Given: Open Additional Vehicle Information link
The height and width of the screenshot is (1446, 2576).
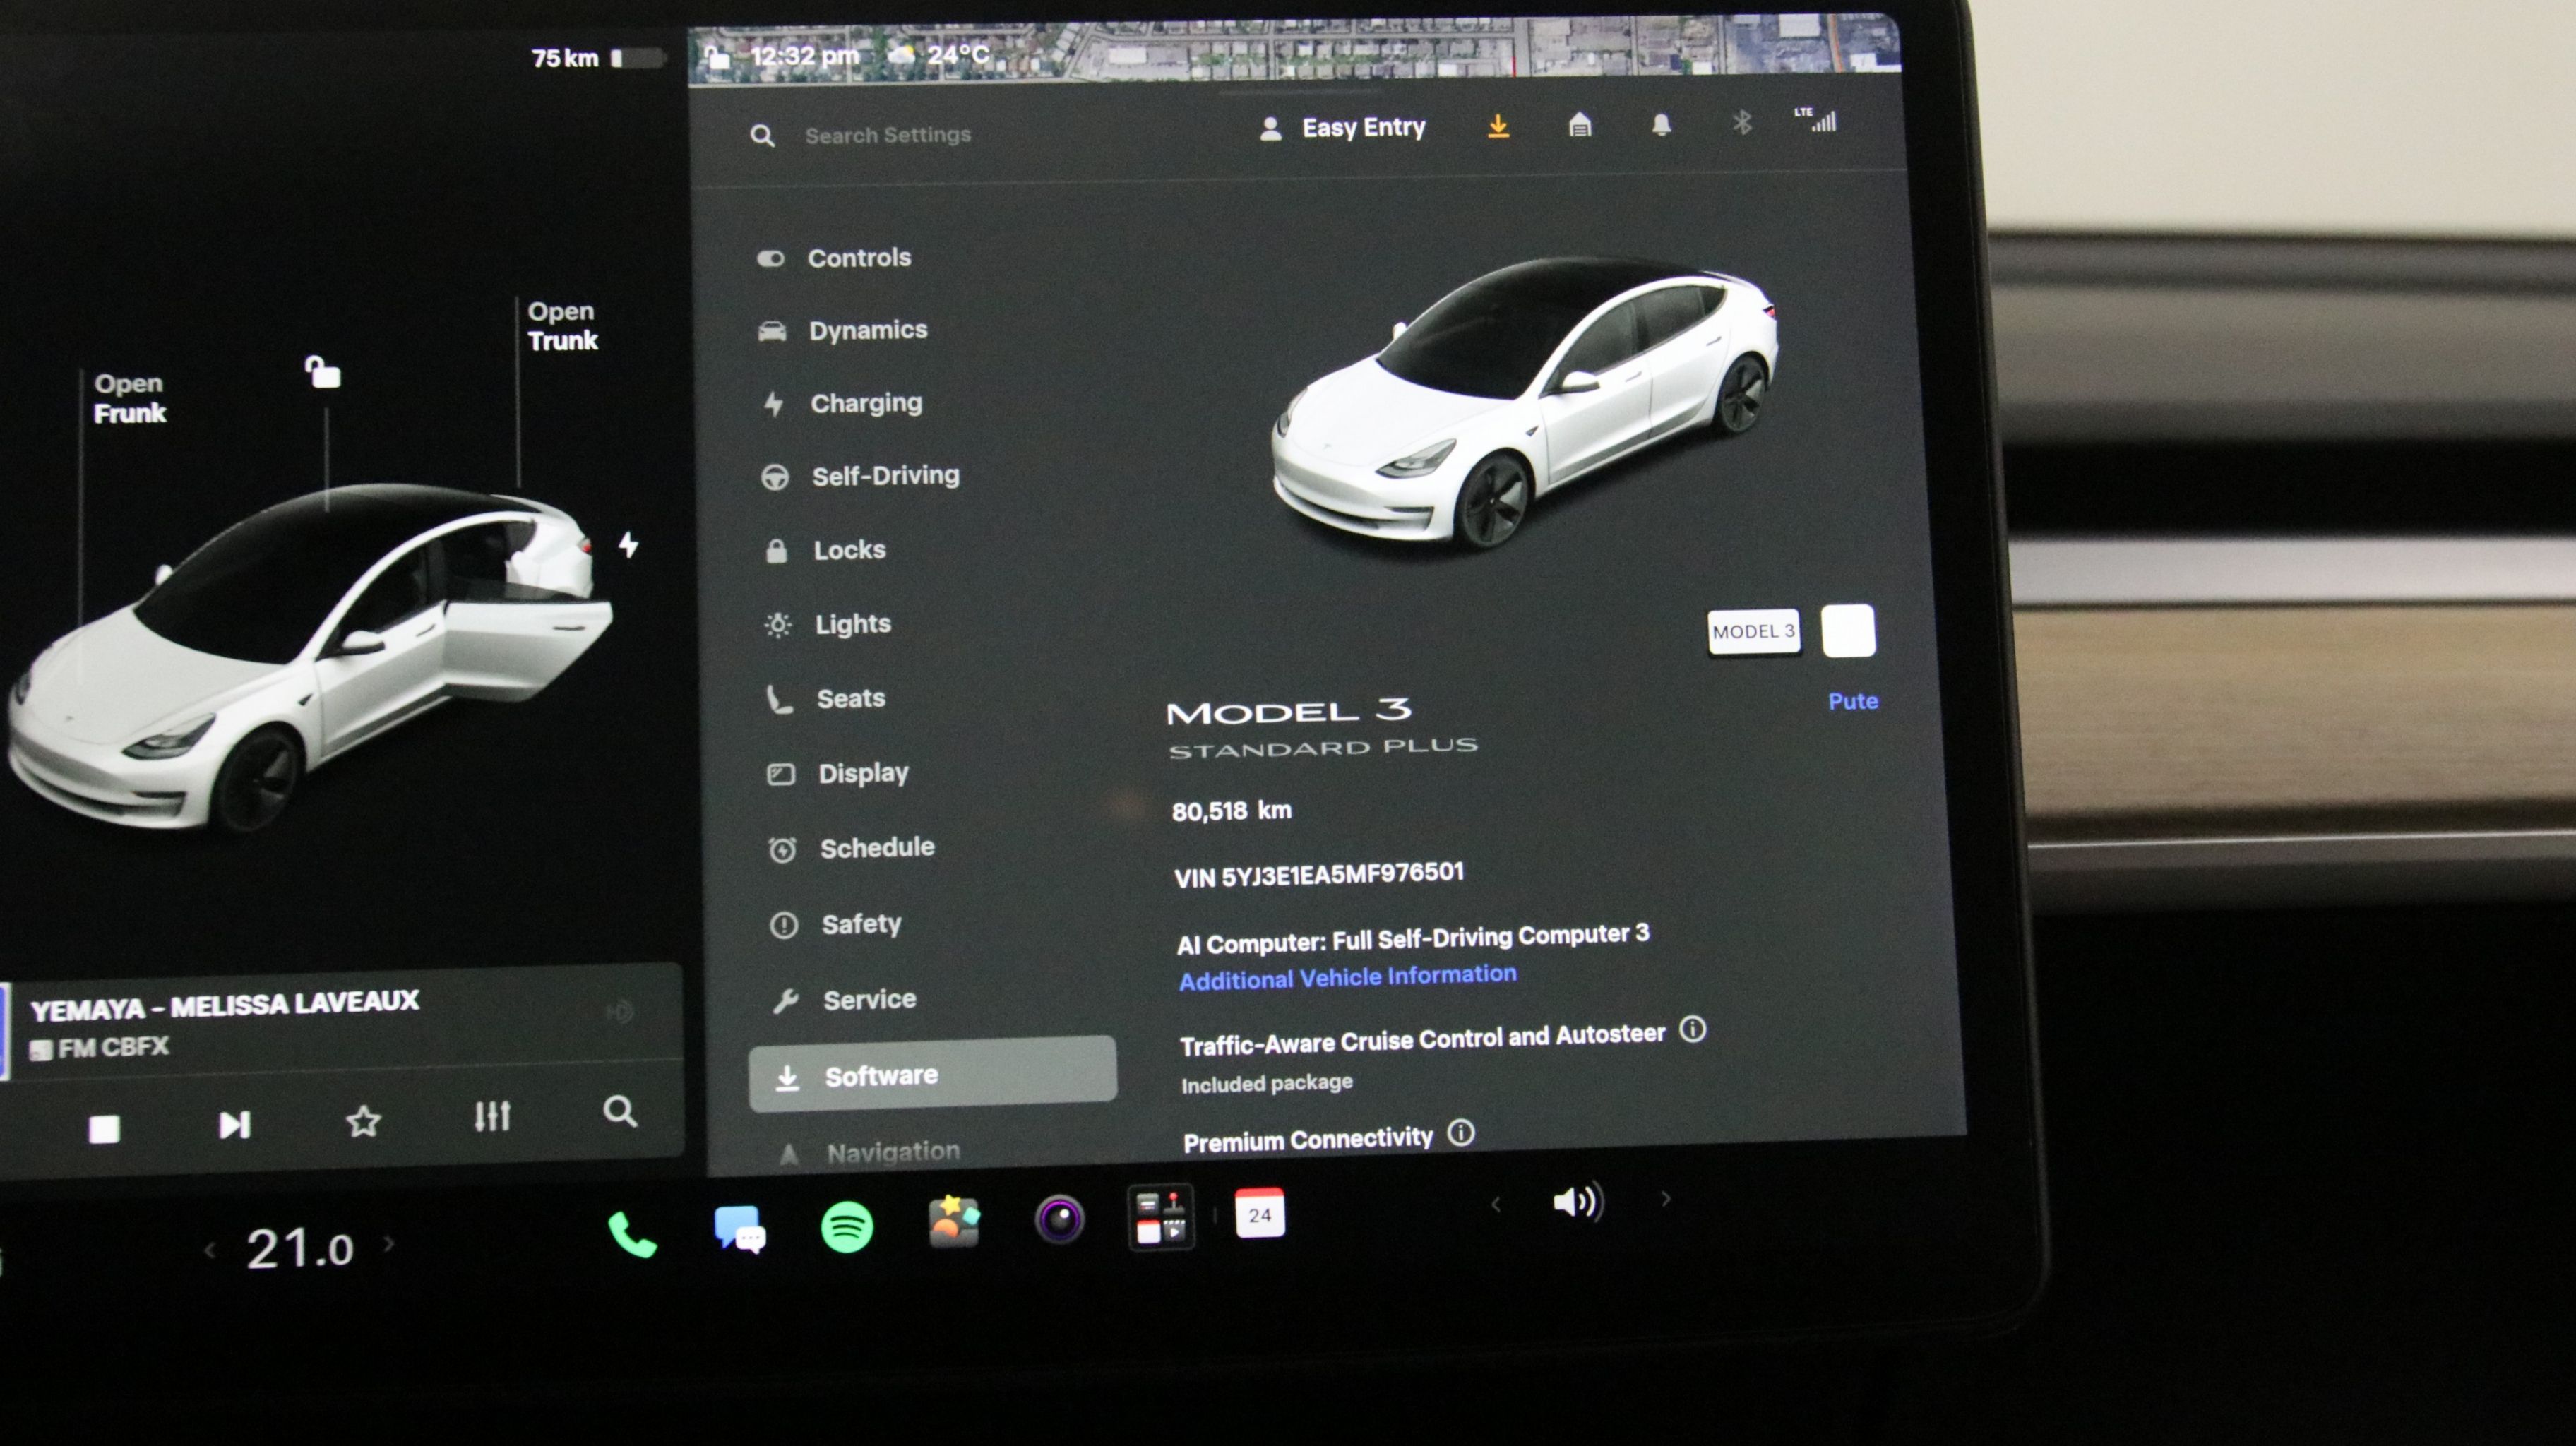Looking at the screenshot, I should (1347, 977).
